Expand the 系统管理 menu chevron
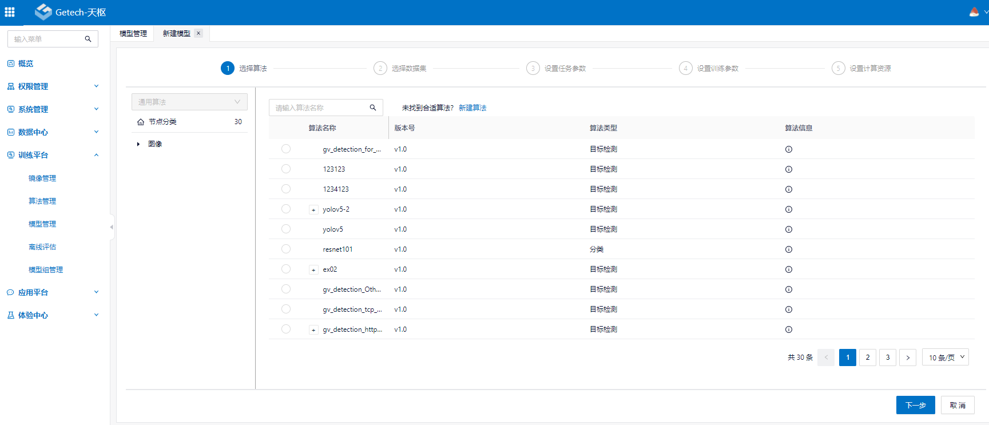 pos(96,109)
